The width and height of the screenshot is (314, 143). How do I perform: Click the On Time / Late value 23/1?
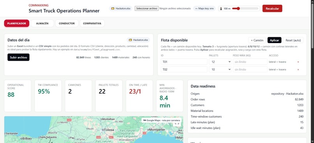pos(135,91)
